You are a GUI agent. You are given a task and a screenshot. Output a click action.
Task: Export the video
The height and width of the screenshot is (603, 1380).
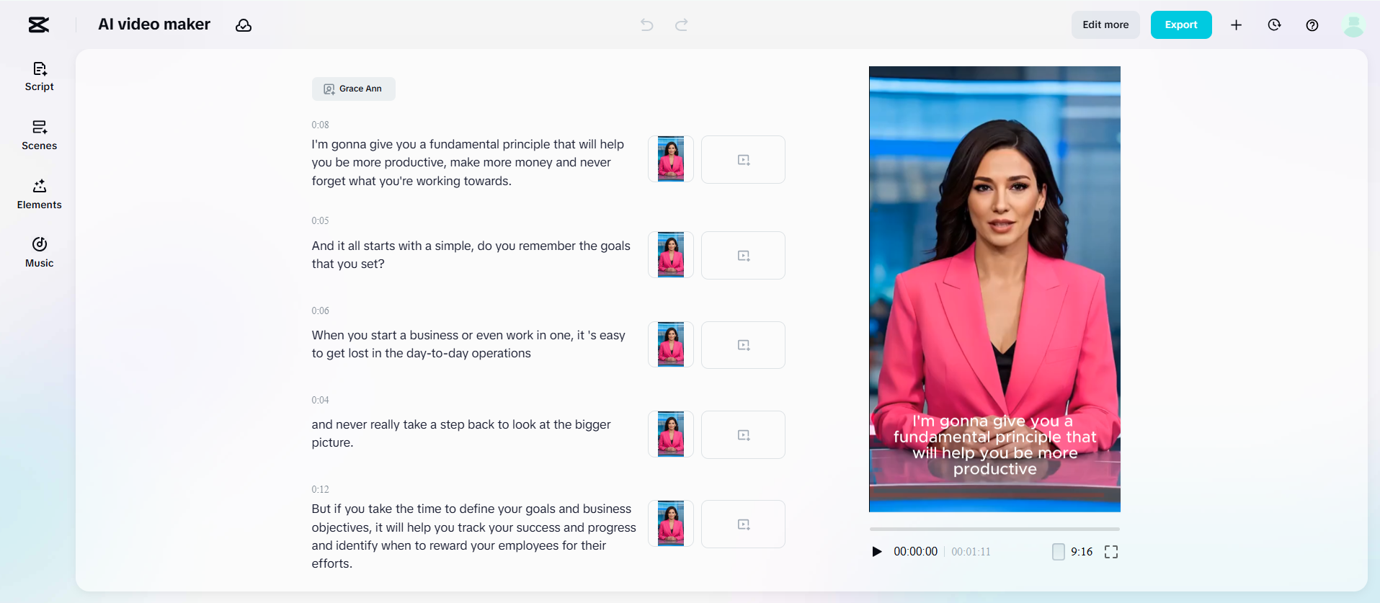click(x=1180, y=25)
